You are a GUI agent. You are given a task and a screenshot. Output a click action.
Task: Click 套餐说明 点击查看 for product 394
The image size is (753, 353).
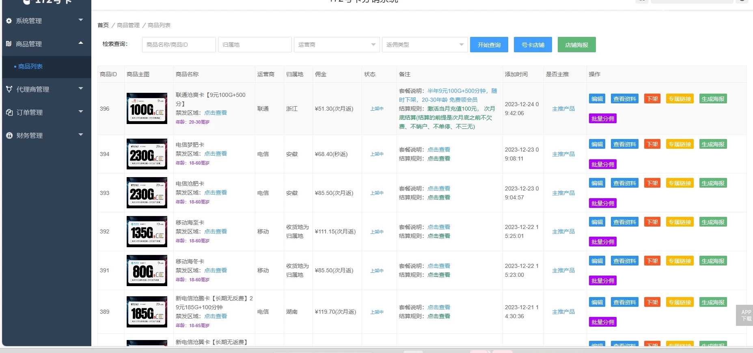439,150
